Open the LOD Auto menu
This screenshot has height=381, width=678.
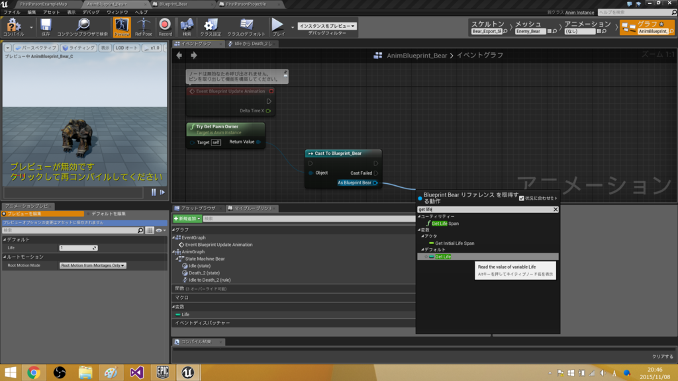click(x=126, y=48)
